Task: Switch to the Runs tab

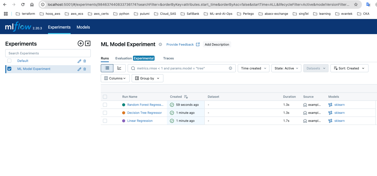Action: [x=105, y=58]
